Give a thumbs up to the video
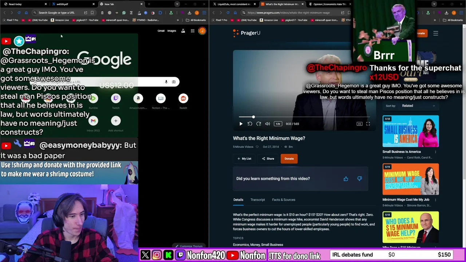 click(346, 179)
